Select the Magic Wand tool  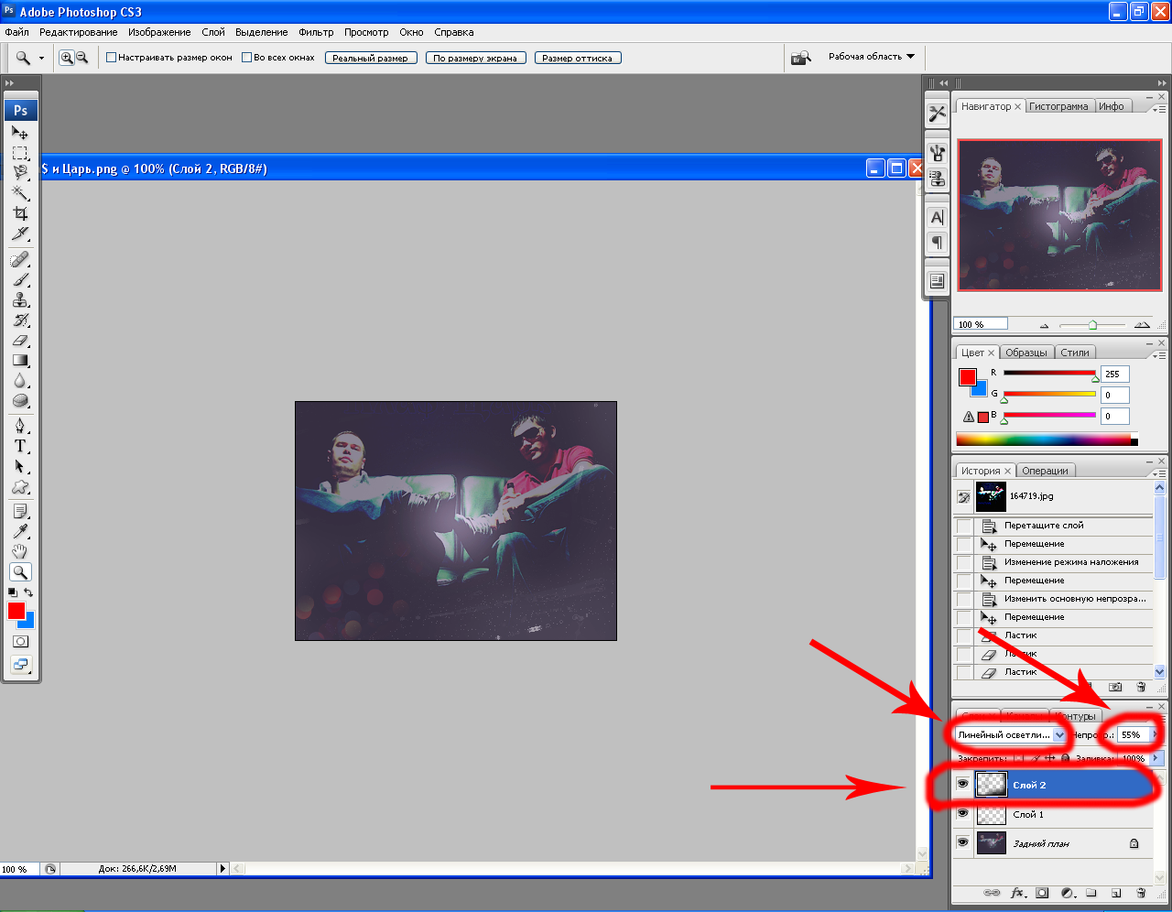click(20, 193)
